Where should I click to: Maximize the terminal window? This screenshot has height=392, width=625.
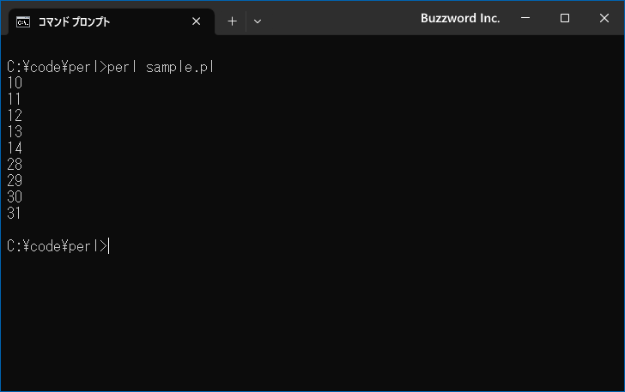tap(565, 18)
